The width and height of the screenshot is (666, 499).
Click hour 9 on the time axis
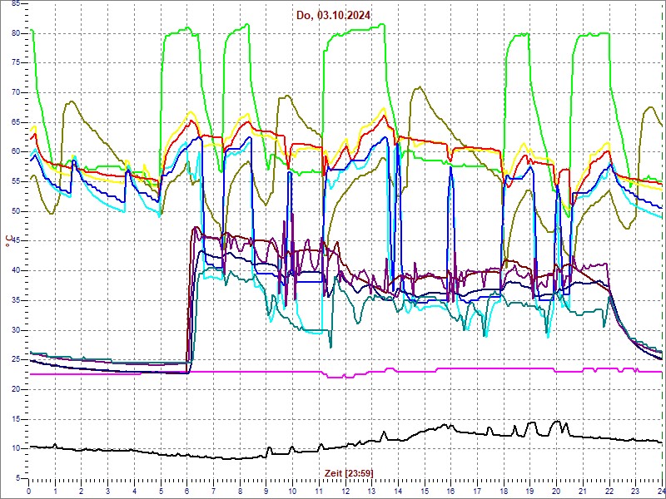click(x=266, y=491)
